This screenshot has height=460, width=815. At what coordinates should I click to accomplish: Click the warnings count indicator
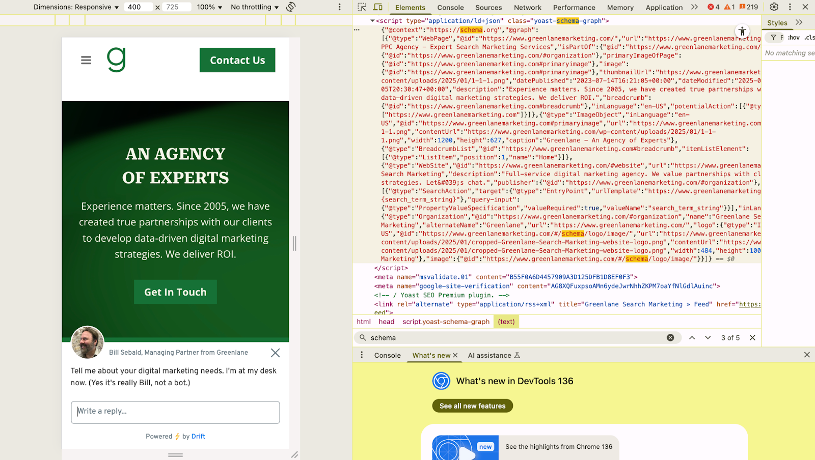(729, 7)
